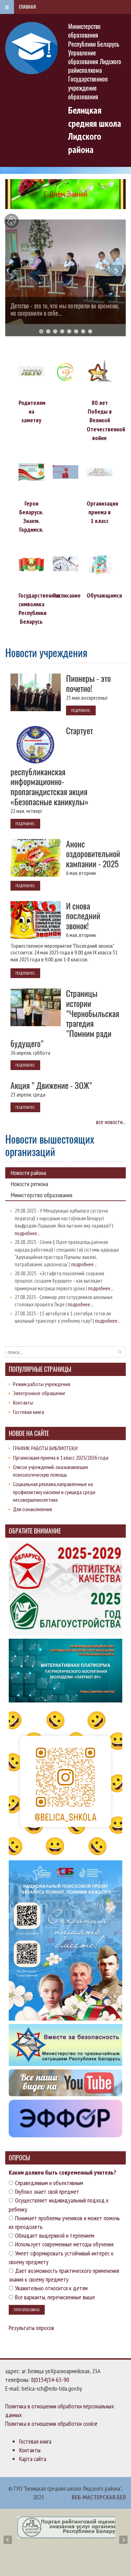
Task: Open the Гостевая книга link in popular pages
Action: pos(28,1412)
